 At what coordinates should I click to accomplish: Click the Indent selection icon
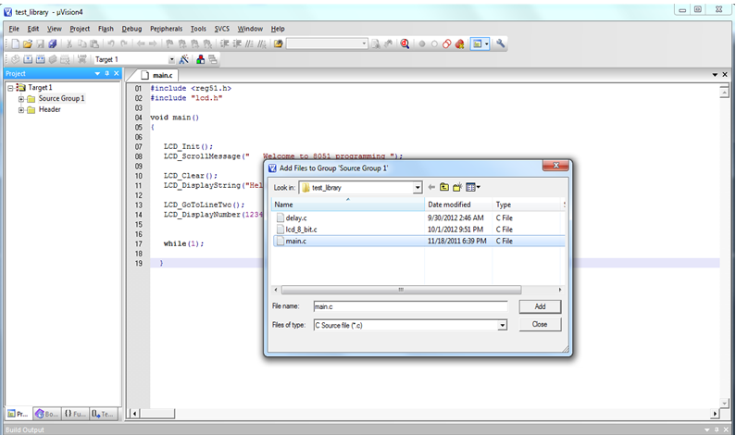tap(224, 44)
